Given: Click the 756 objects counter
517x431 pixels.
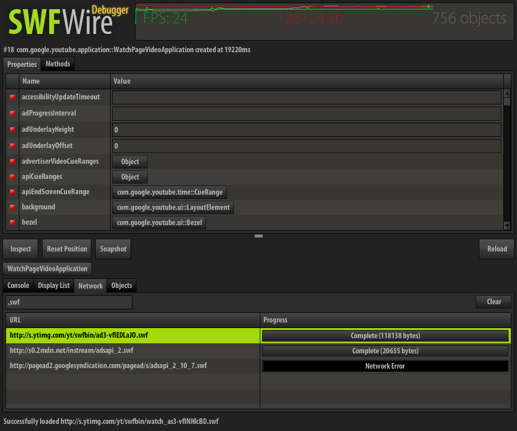Looking at the screenshot, I should pyautogui.click(x=469, y=18).
